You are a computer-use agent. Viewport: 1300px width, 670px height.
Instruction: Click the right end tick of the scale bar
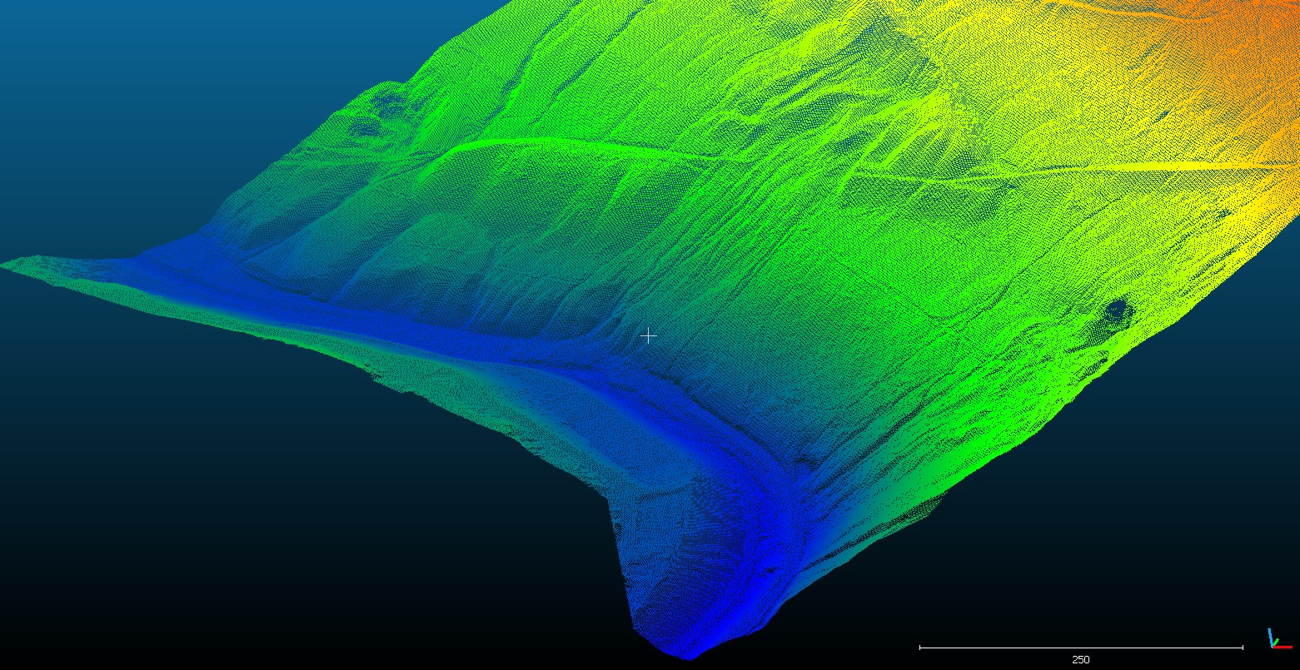(1243, 647)
